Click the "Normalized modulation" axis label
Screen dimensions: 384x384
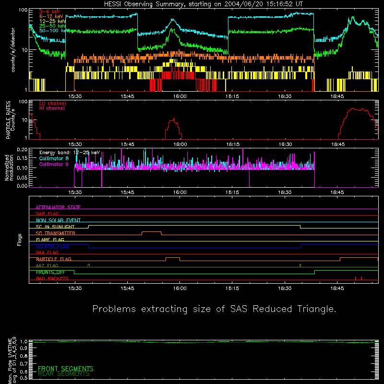tap(9, 168)
